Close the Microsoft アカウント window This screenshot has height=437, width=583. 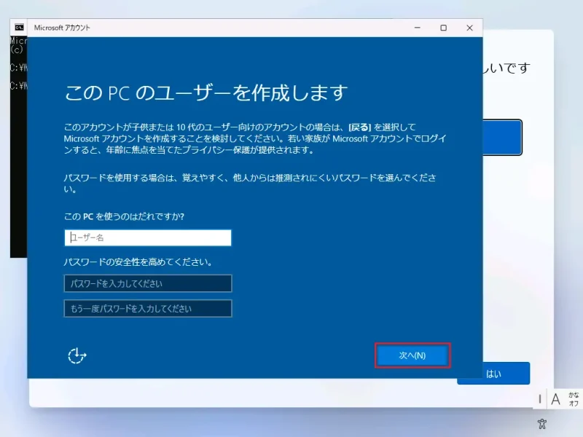[x=470, y=28]
